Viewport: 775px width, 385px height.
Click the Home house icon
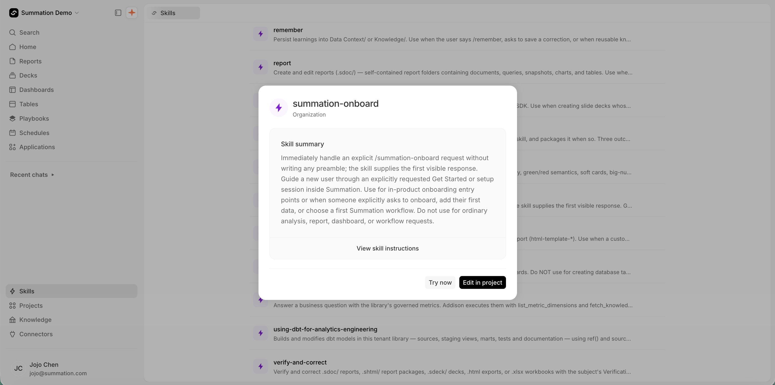point(12,47)
